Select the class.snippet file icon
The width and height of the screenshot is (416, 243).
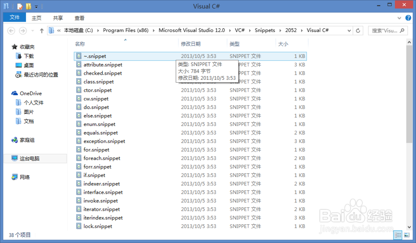click(79, 81)
